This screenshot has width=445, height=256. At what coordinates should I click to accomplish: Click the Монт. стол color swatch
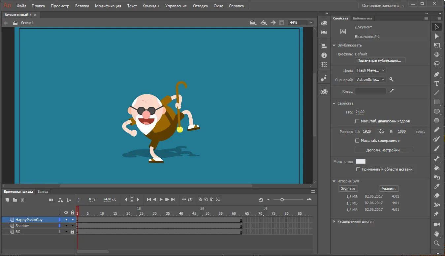tap(361, 162)
